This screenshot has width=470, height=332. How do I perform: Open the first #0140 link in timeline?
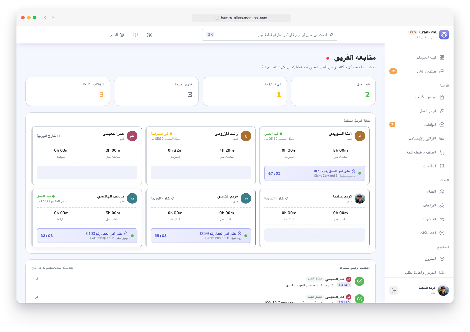click(344, 285)
